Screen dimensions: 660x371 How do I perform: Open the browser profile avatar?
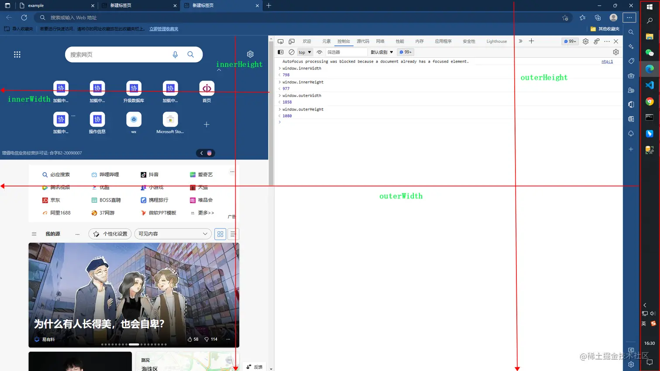pos(613,17)
